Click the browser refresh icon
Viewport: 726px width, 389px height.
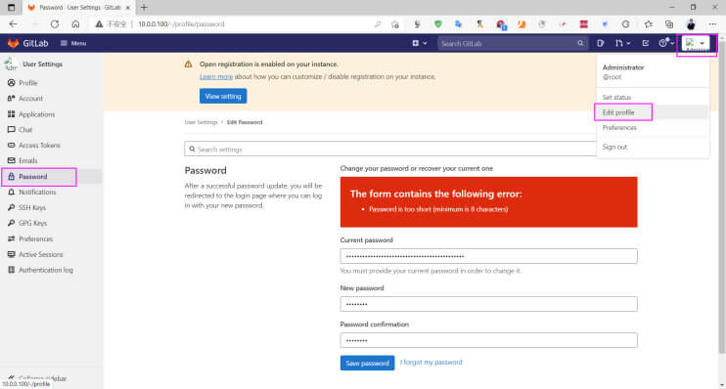55,24
